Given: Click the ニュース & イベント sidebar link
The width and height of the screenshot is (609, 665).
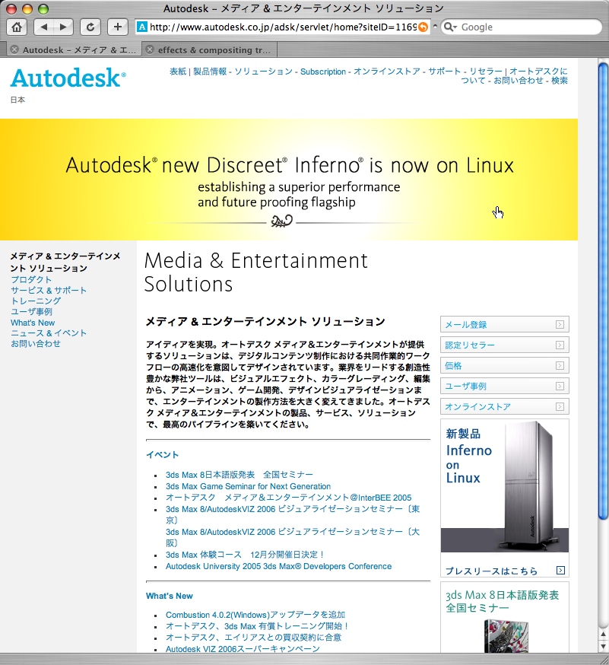Looking at the screenshot, I should click(x=49, y=333).
